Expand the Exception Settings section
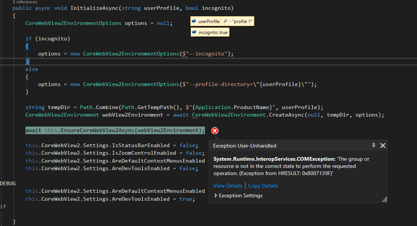This screenshot has height=226, width=417. point(215,195)
